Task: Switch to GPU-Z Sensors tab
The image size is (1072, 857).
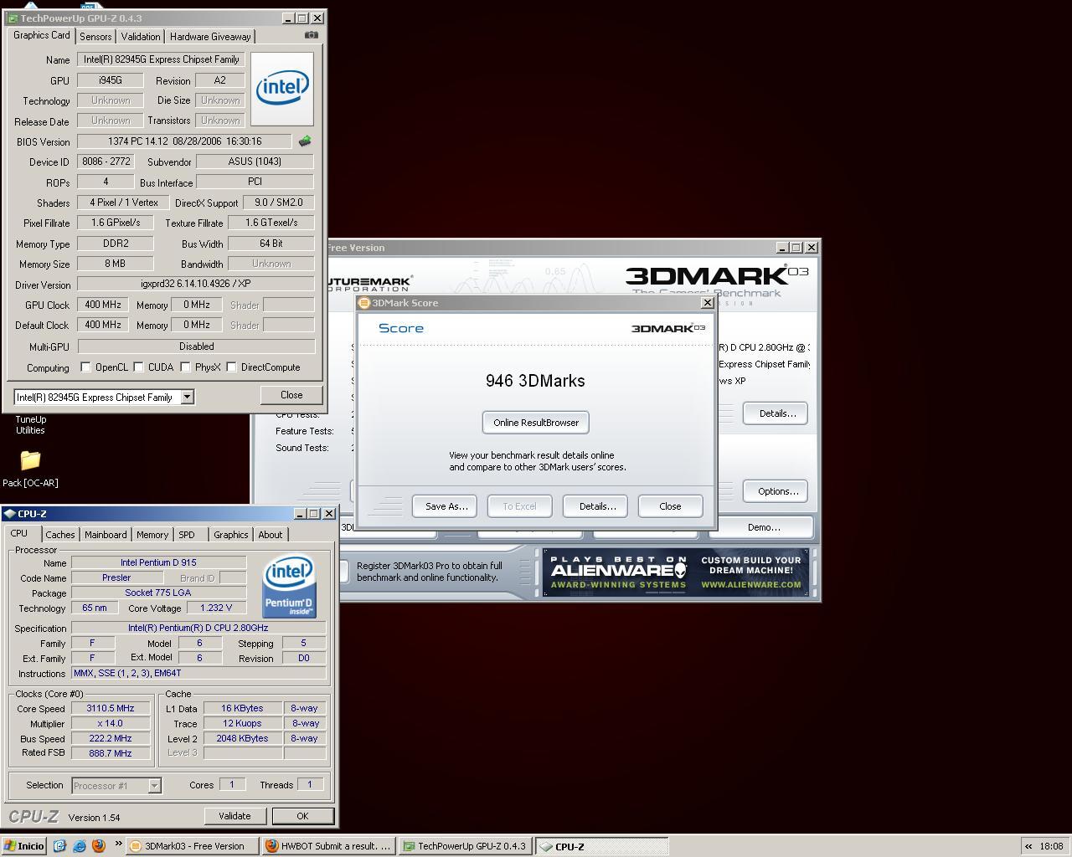Action: click(x=95, y=37)
